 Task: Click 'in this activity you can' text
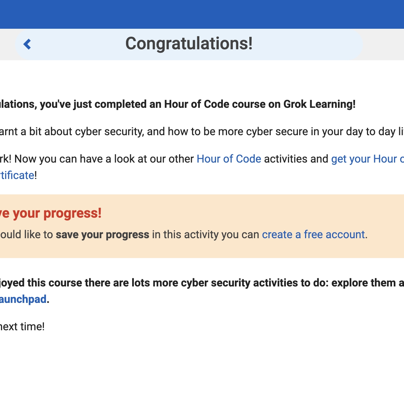click(x=205, y=234)
